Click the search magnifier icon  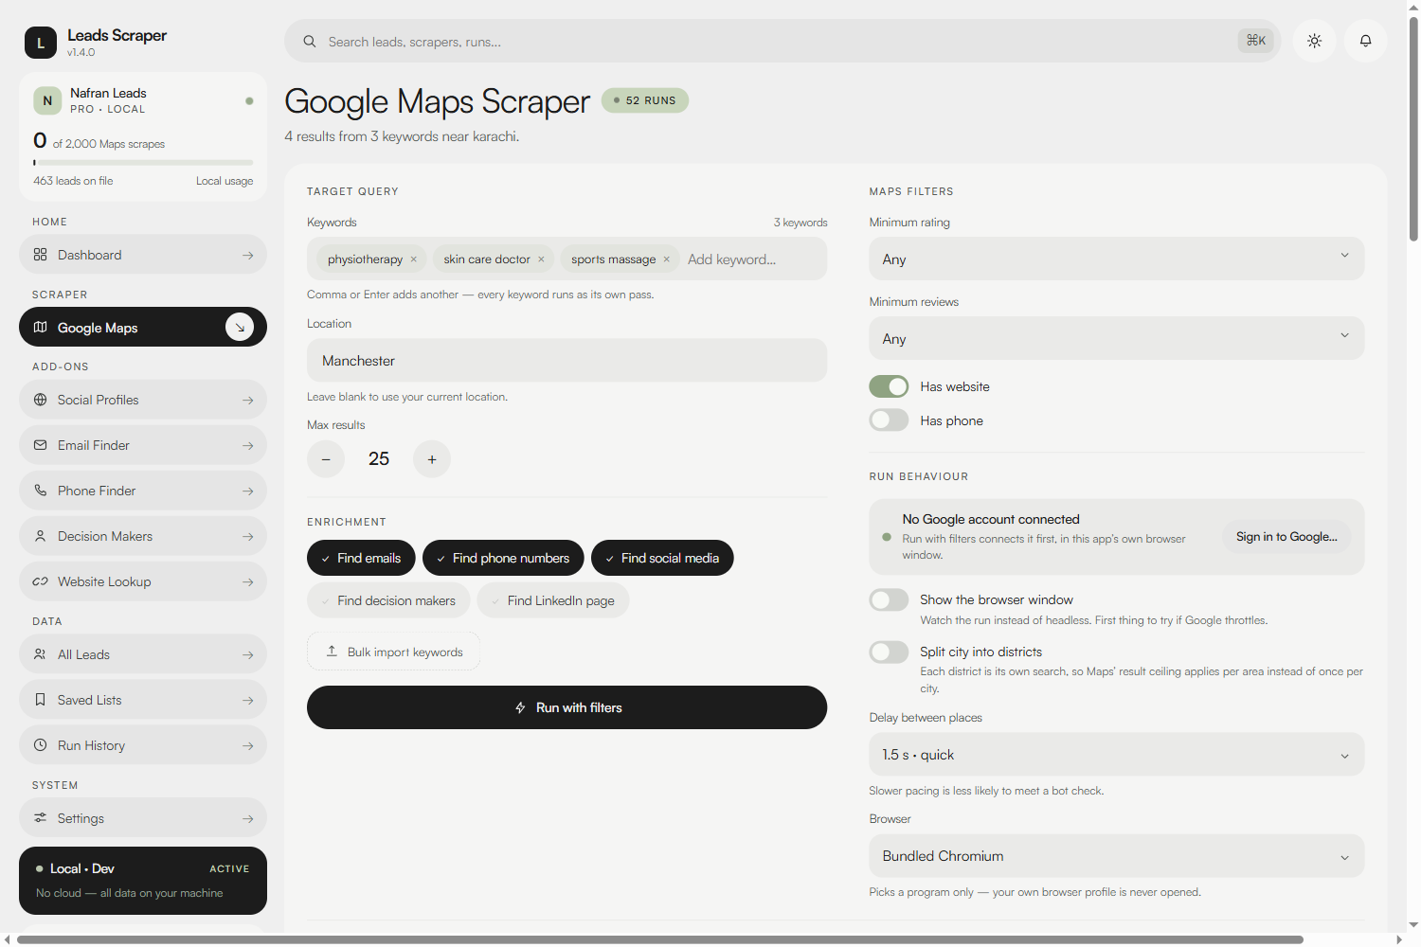click(x=310, y=42)
